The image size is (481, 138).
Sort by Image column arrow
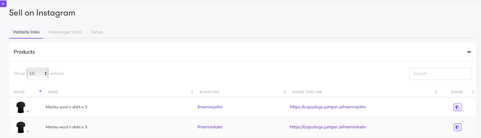[x=40, y=91]
